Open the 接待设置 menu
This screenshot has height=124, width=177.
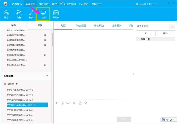coord(43,4)
